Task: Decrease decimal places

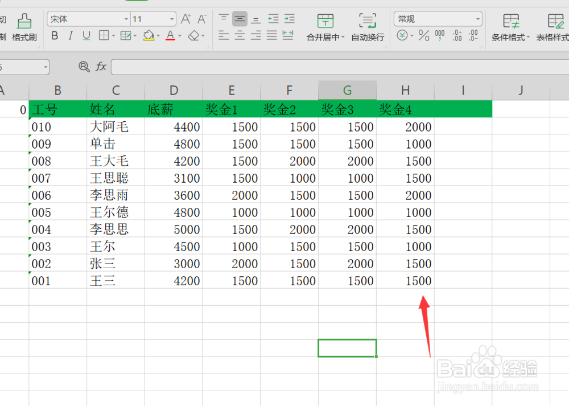Action: tap(473, 35)
